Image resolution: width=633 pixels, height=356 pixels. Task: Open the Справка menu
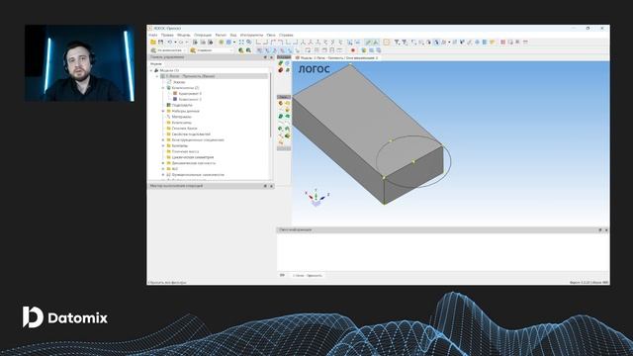pos(286,36)
